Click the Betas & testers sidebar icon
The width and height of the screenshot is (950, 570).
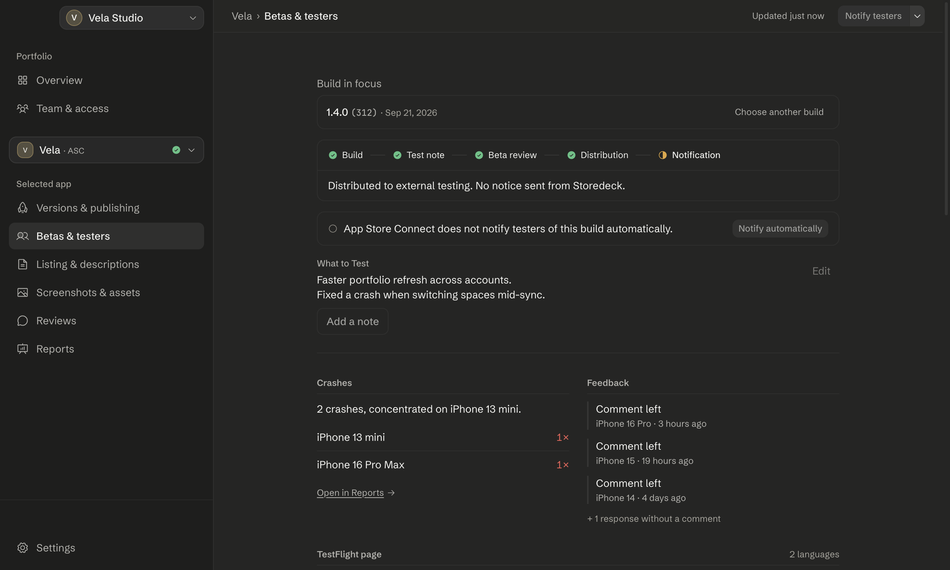point(23,236)
